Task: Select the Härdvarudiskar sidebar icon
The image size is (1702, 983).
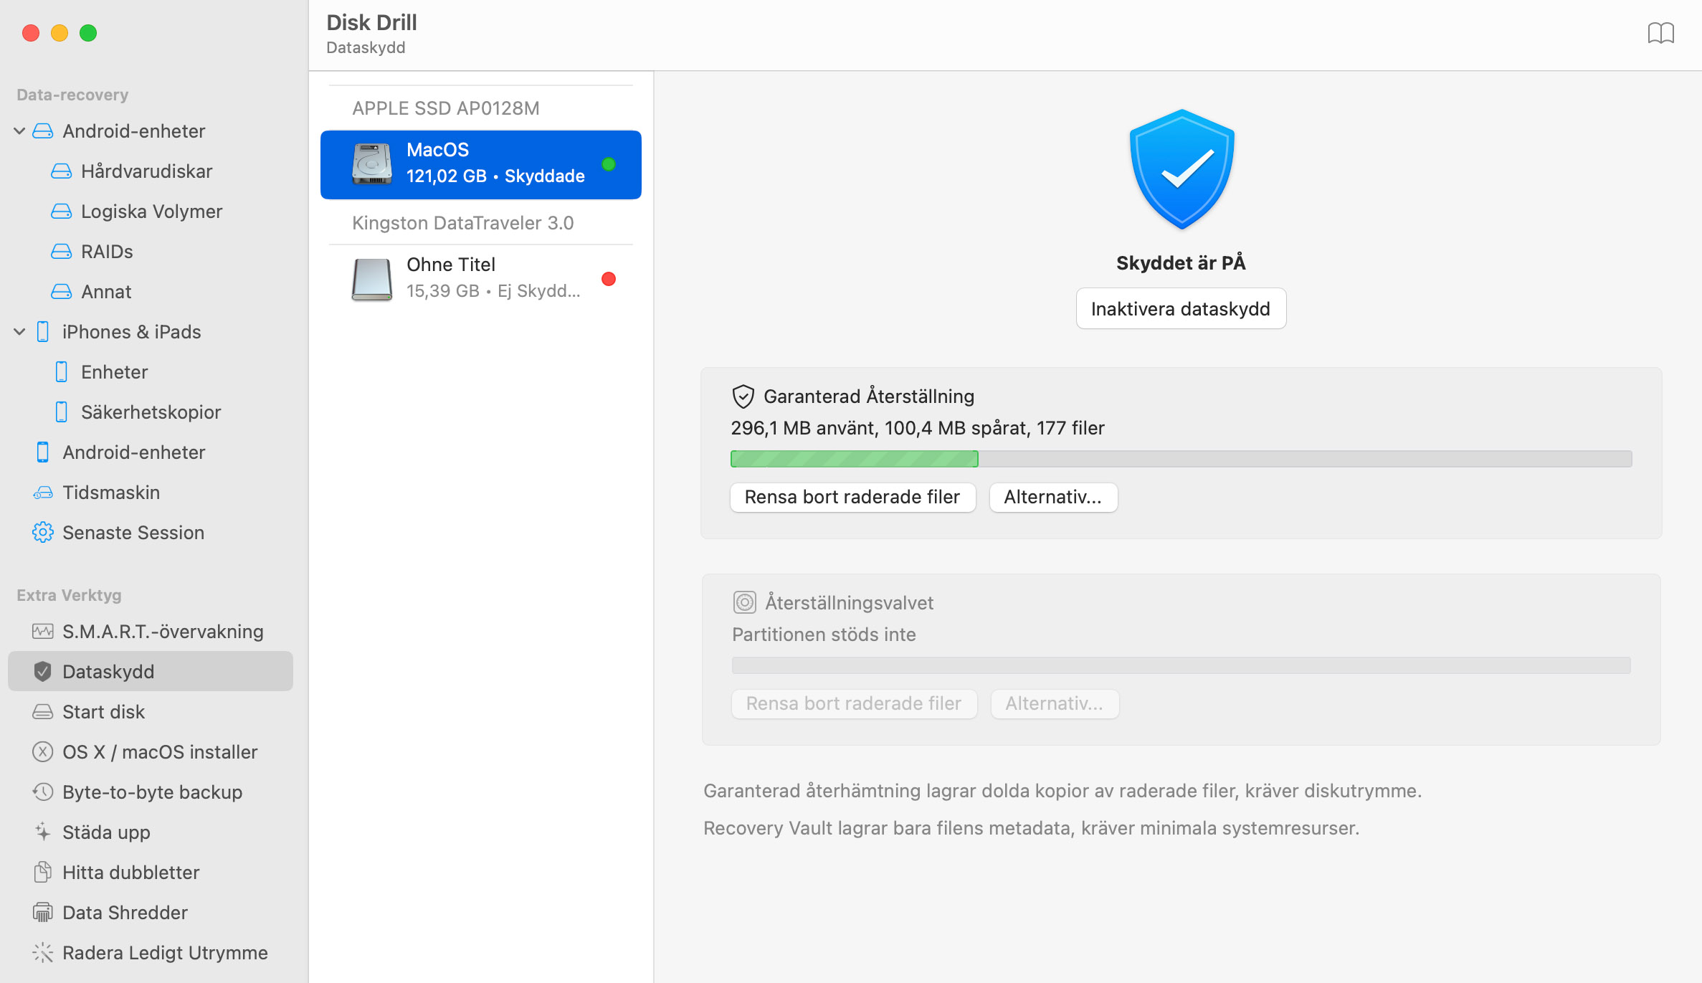Action: point(63,171)
